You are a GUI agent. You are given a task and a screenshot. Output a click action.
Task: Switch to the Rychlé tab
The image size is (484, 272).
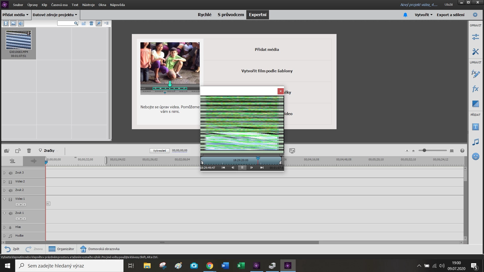(204, 15)
